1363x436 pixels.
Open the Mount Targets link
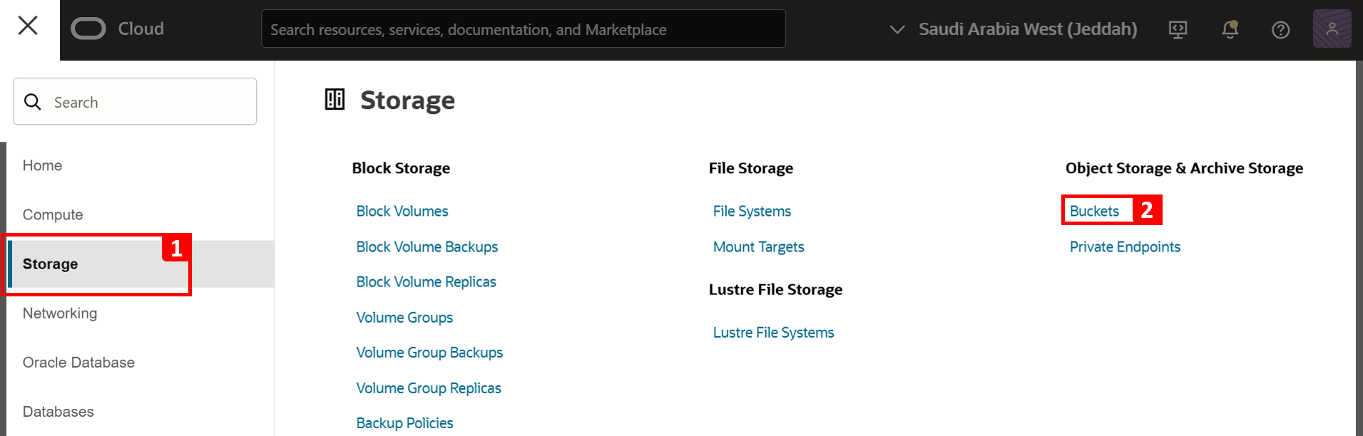click(x=758, y=246)
